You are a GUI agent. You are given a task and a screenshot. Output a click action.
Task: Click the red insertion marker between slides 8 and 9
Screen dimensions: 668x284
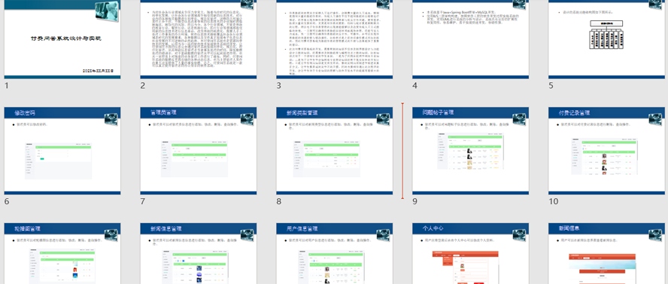click(x=402, y=151)
